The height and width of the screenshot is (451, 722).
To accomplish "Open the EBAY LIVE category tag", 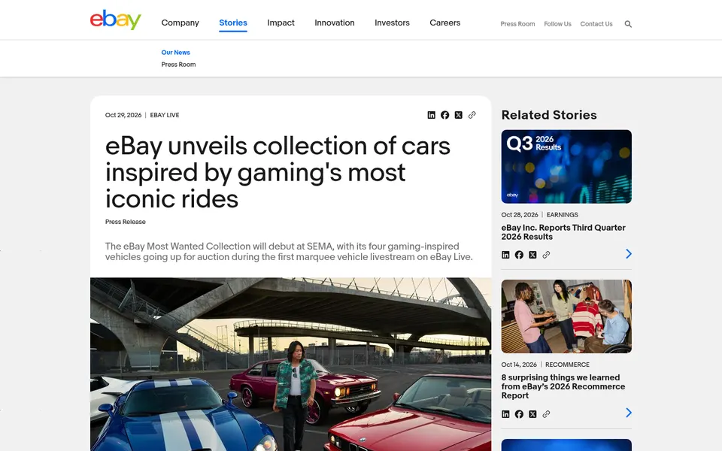I will (165, 115).
